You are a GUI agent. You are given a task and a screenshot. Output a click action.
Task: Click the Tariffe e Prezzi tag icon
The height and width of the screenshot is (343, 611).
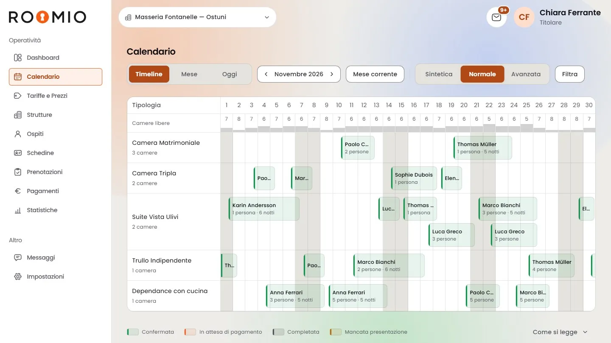(x=18, y=96)
